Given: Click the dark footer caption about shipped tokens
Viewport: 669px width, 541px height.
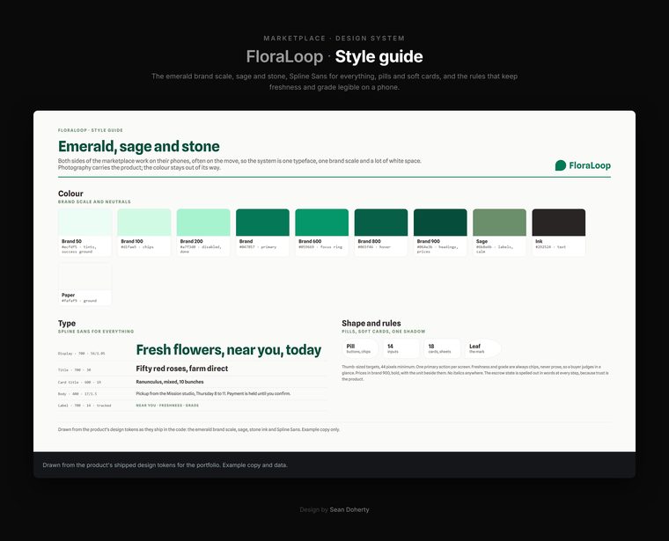Looking at the screenshot, I should pyautogui.click(x=165, y=465).
